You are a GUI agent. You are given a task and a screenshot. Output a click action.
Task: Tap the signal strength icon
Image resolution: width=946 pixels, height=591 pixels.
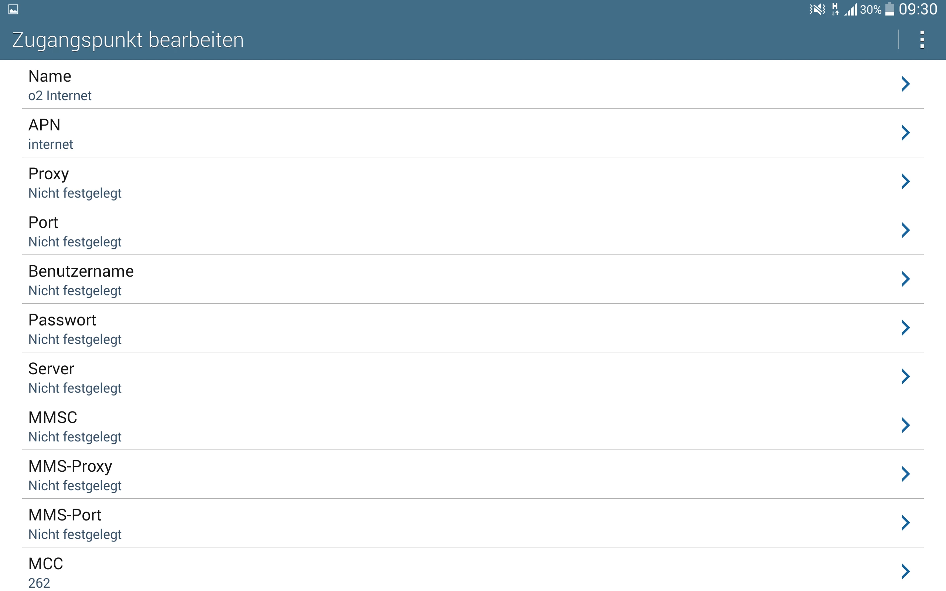pos(851,9)
